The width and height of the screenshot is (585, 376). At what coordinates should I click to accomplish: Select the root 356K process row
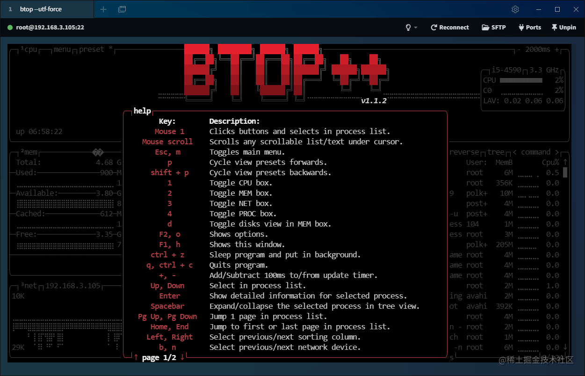[504, 183]
